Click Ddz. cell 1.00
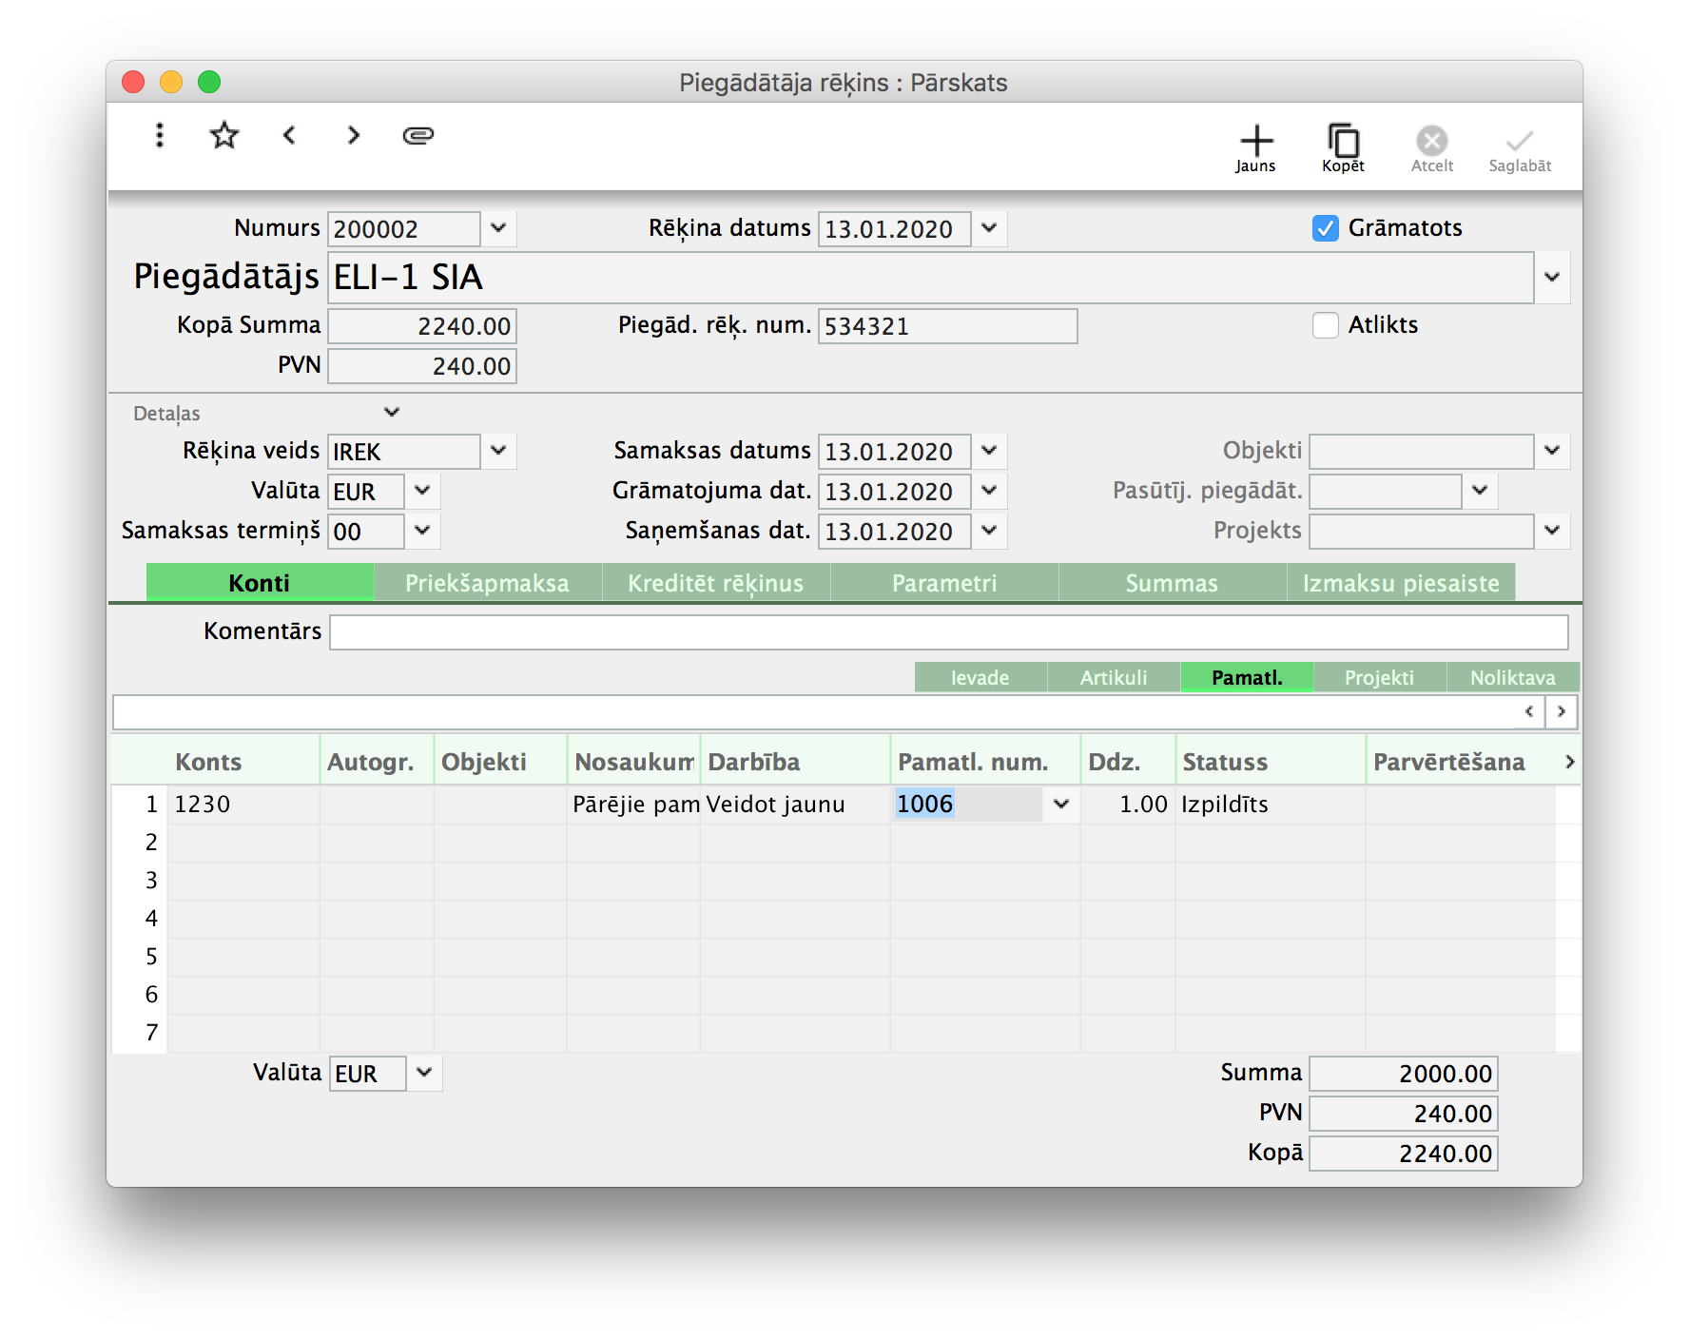Screen dimensions: 1689x1339 [x=1128, y=805]
